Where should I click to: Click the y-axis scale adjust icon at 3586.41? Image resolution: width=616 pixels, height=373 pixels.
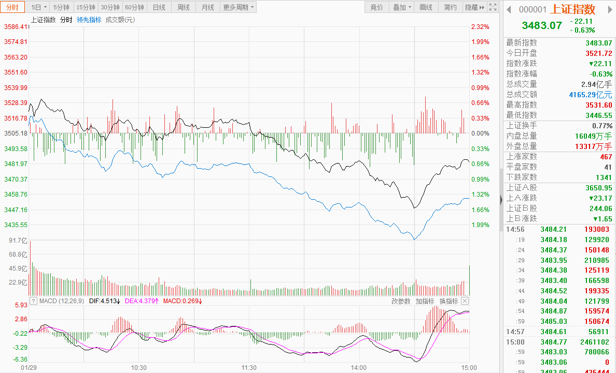29,27
